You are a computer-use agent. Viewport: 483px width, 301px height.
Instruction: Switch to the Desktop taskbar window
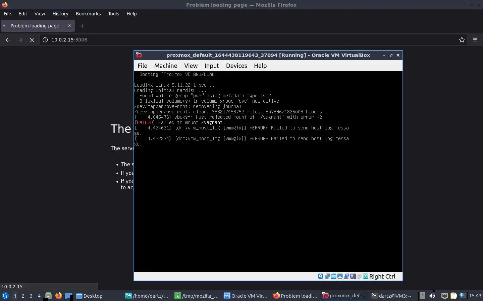tap(90, 296)
